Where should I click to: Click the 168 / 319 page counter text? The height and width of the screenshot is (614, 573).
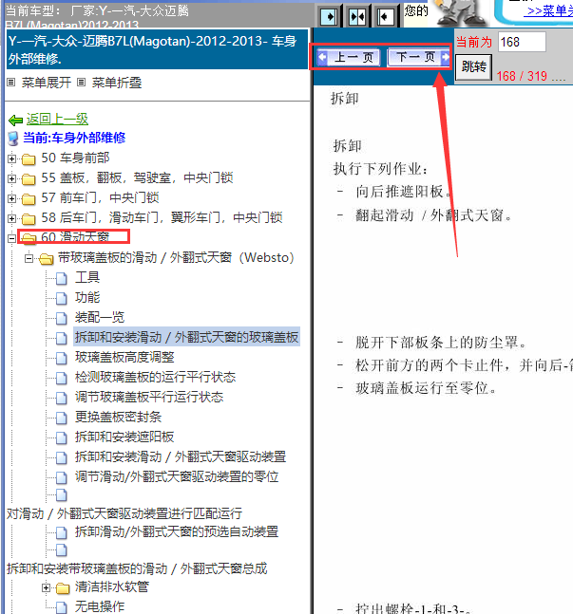(522, 76)
